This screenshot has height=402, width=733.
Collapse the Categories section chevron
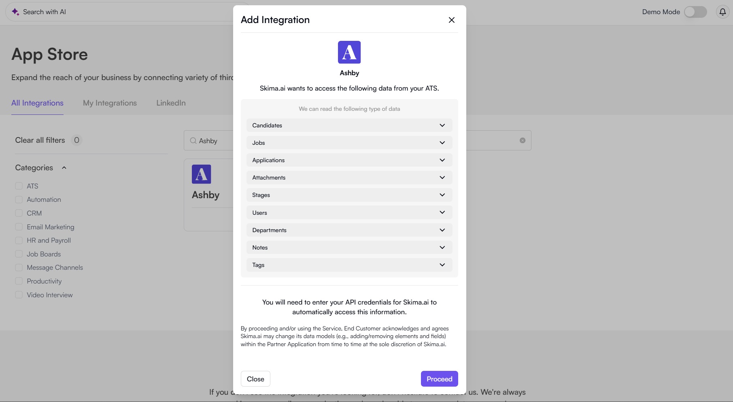[x=64, y=168]
